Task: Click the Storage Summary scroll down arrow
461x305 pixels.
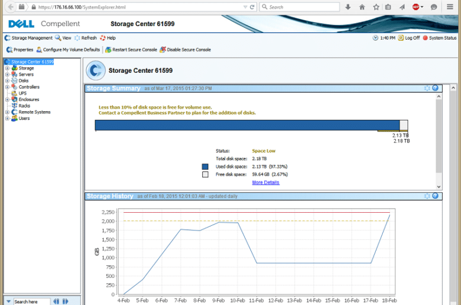Action: pyautogui.click(x=439, y=187)
